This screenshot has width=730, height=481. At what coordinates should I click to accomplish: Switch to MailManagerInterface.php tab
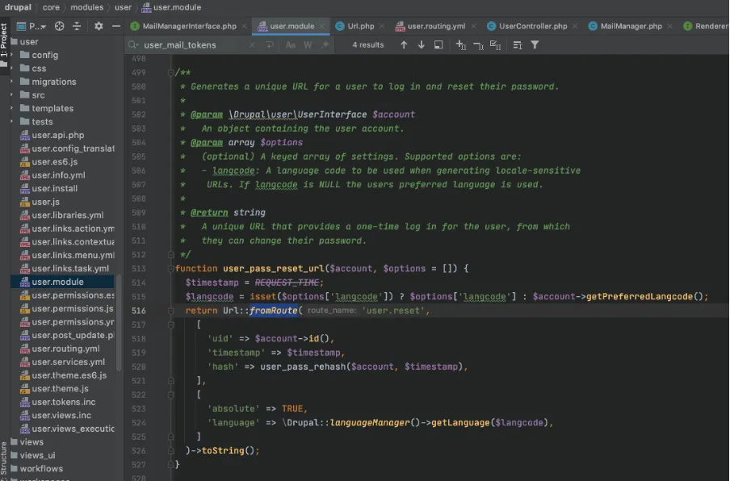coord(189,27)
